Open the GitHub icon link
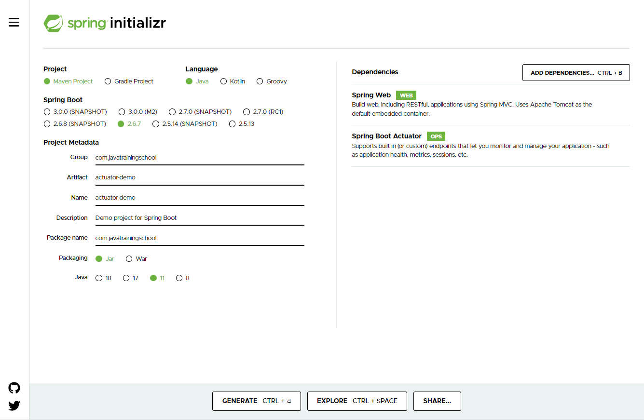The height and width of the screenshot is (420, 644). [14, 388]
